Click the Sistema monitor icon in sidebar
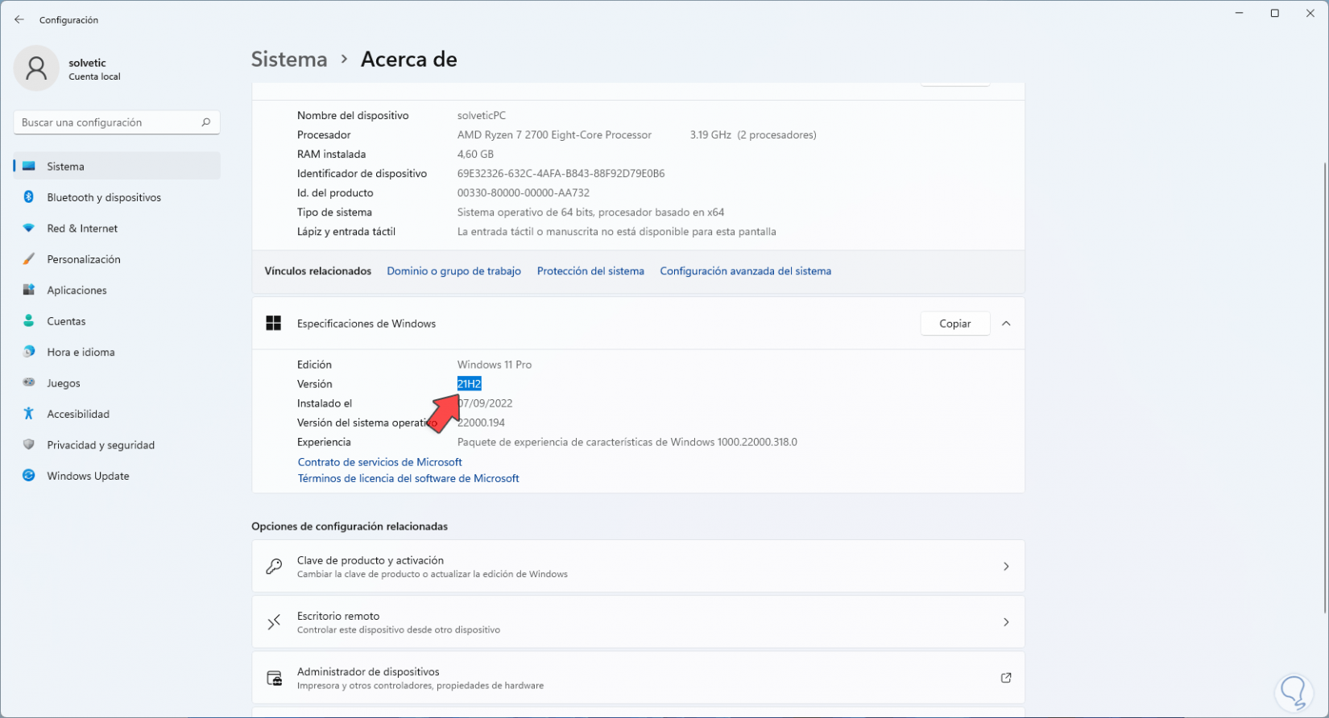The width and height of the screenshot is (1329, 718). click(29, 167)
